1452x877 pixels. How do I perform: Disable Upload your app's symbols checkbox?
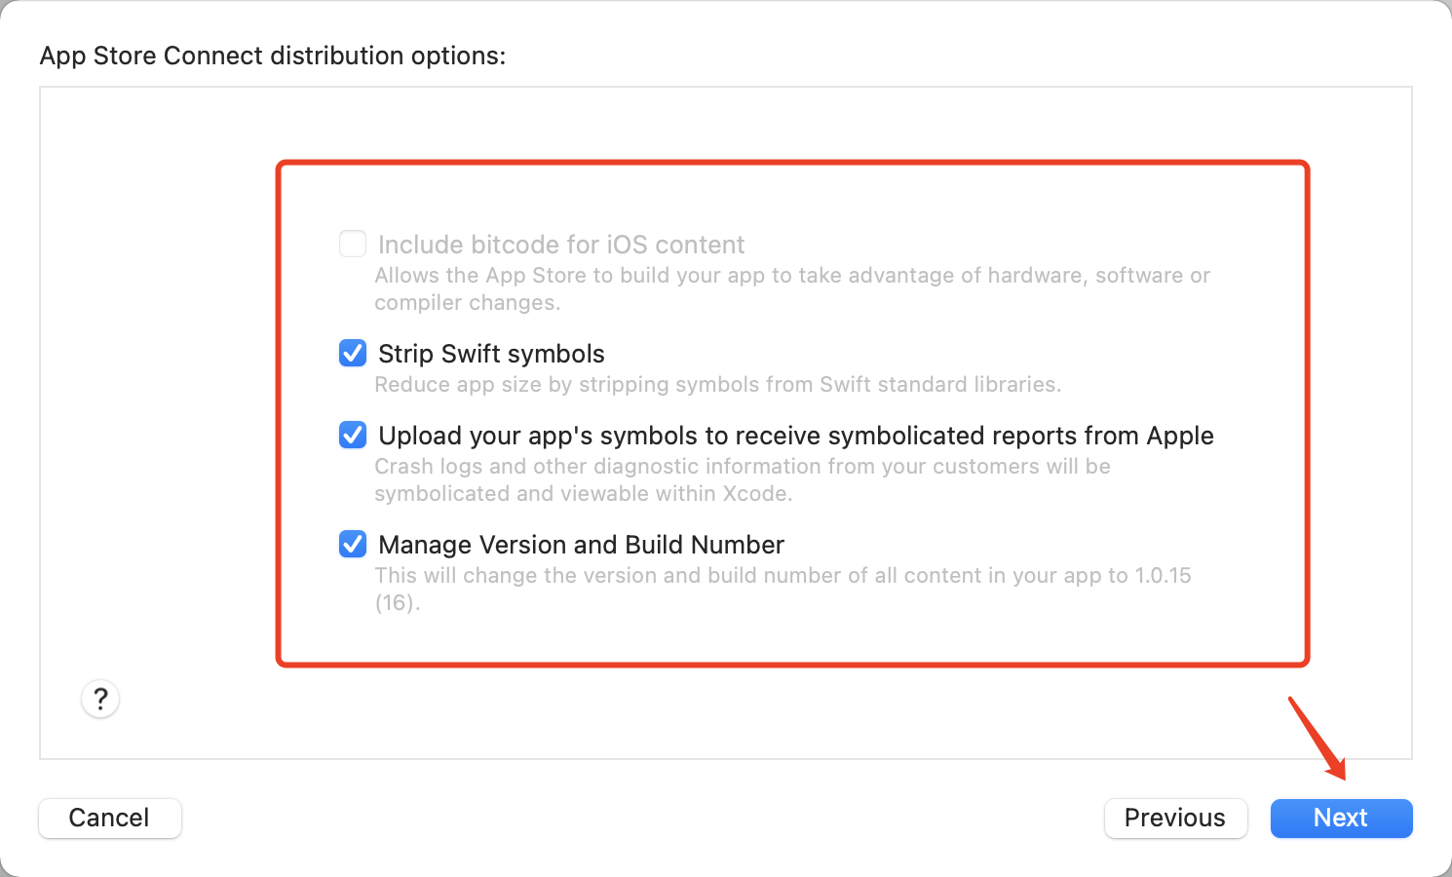pos(353,435)
